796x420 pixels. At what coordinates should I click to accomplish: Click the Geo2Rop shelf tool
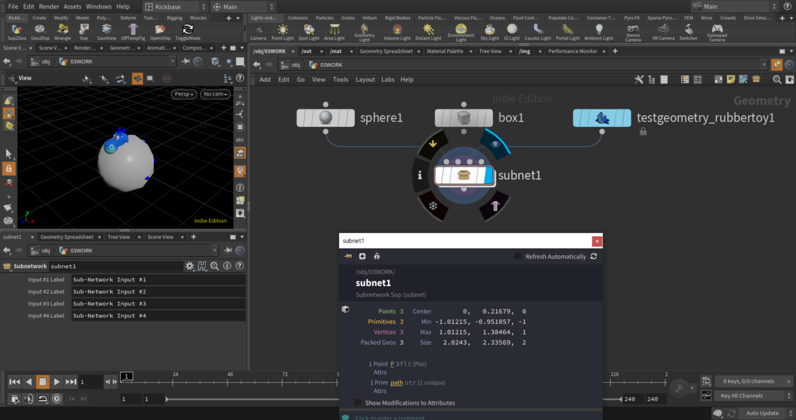point(40,32)
